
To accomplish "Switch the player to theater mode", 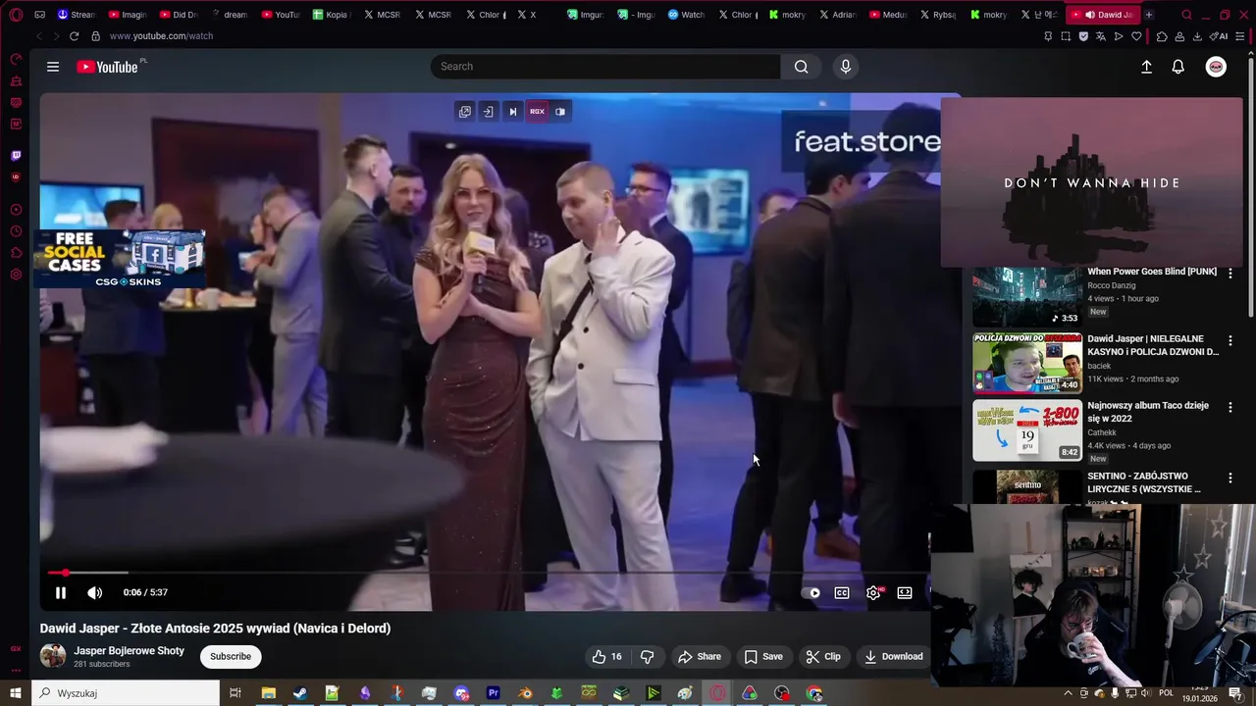I will tap(905, 592).
